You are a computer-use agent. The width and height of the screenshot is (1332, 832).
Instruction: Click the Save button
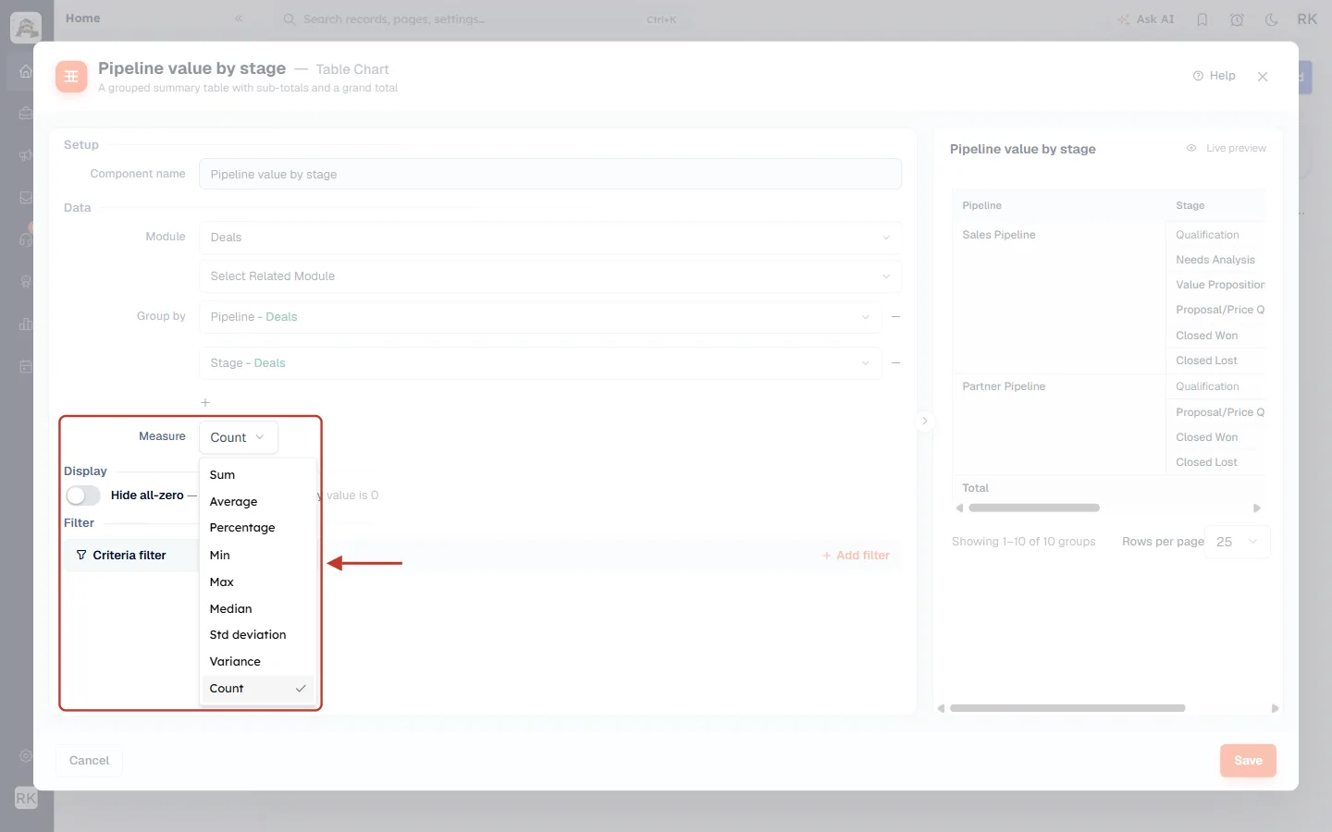1248,761
